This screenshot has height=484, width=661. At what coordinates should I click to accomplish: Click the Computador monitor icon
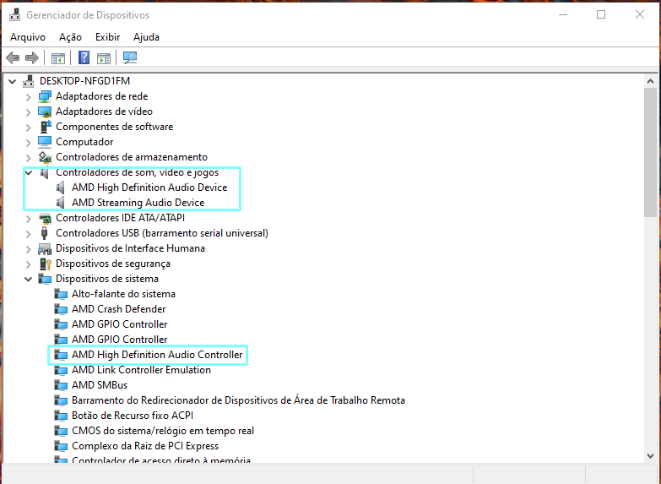[45, 142]
